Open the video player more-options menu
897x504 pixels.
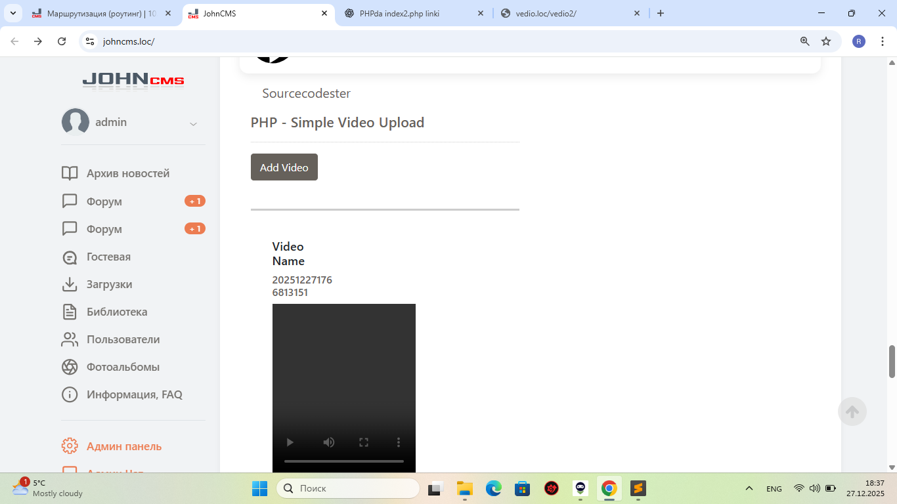pos(399,442)
